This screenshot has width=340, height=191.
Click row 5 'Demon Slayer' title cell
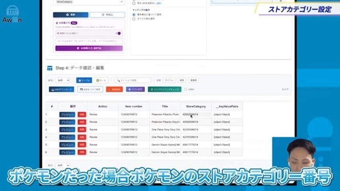[165, 145]
